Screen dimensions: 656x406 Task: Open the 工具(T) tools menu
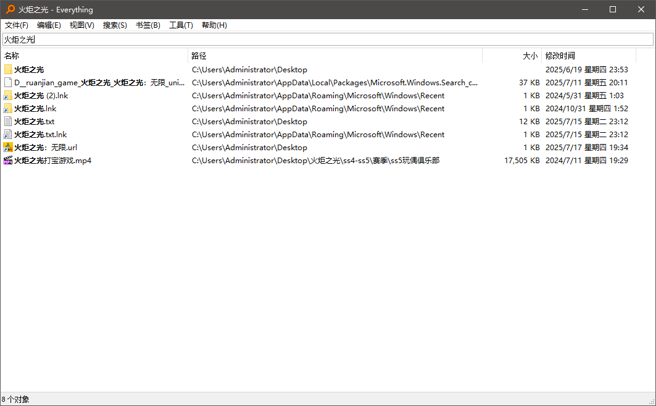tap(181, 25)
